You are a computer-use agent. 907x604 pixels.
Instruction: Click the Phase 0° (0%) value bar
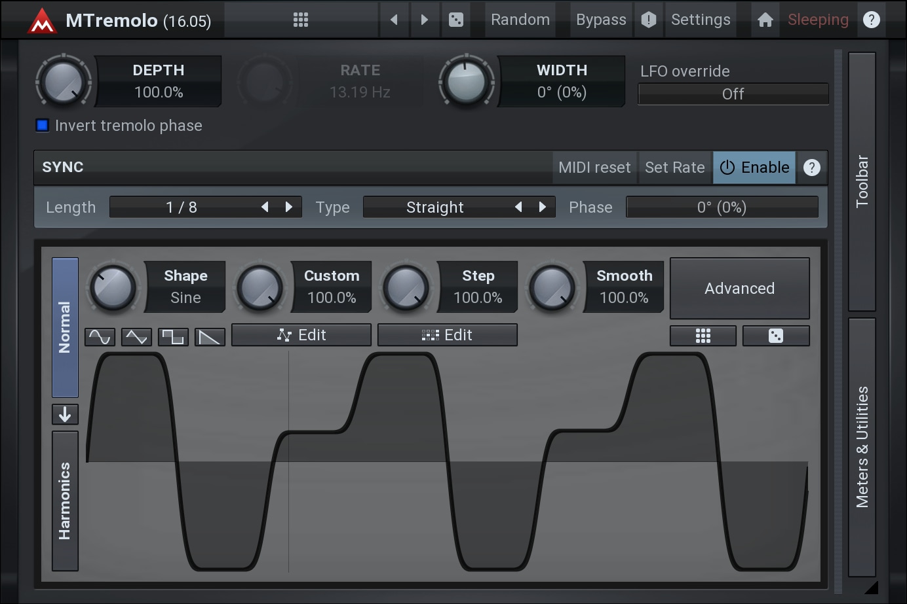point(722,207)
